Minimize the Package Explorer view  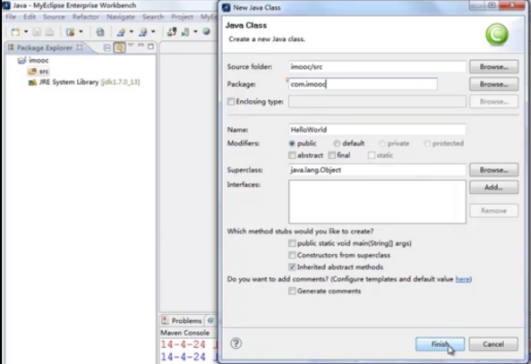tap(141, 46)
